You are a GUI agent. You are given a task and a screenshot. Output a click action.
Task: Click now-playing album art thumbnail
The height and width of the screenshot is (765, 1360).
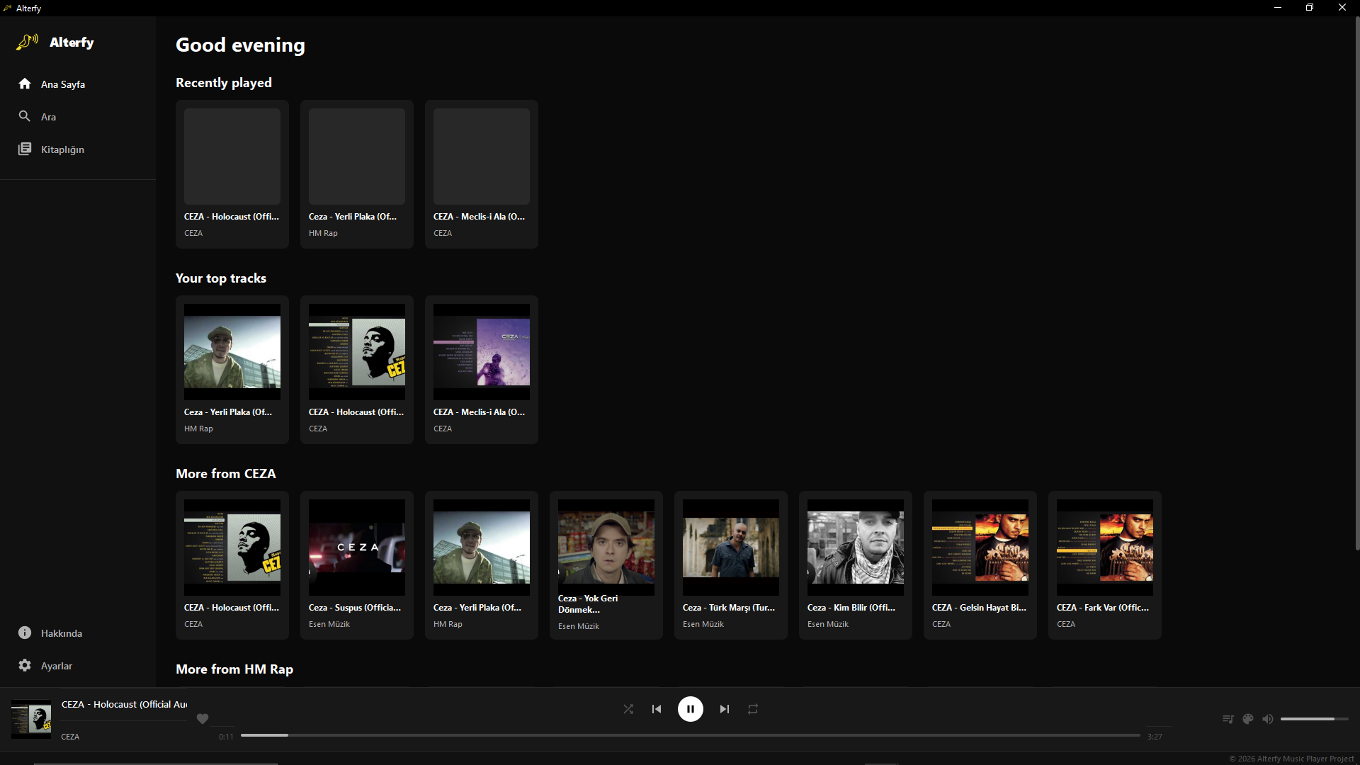(x=31, y=720)
